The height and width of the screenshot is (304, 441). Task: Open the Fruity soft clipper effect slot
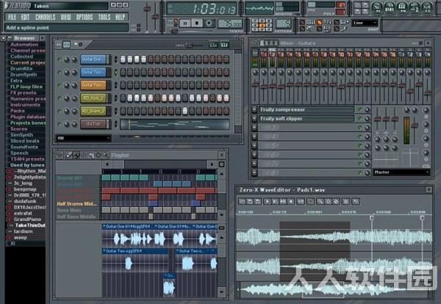(306, 119)
